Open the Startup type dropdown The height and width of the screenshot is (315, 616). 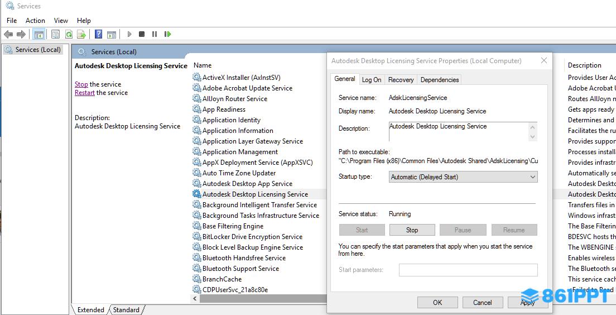(x=463, y=177)
